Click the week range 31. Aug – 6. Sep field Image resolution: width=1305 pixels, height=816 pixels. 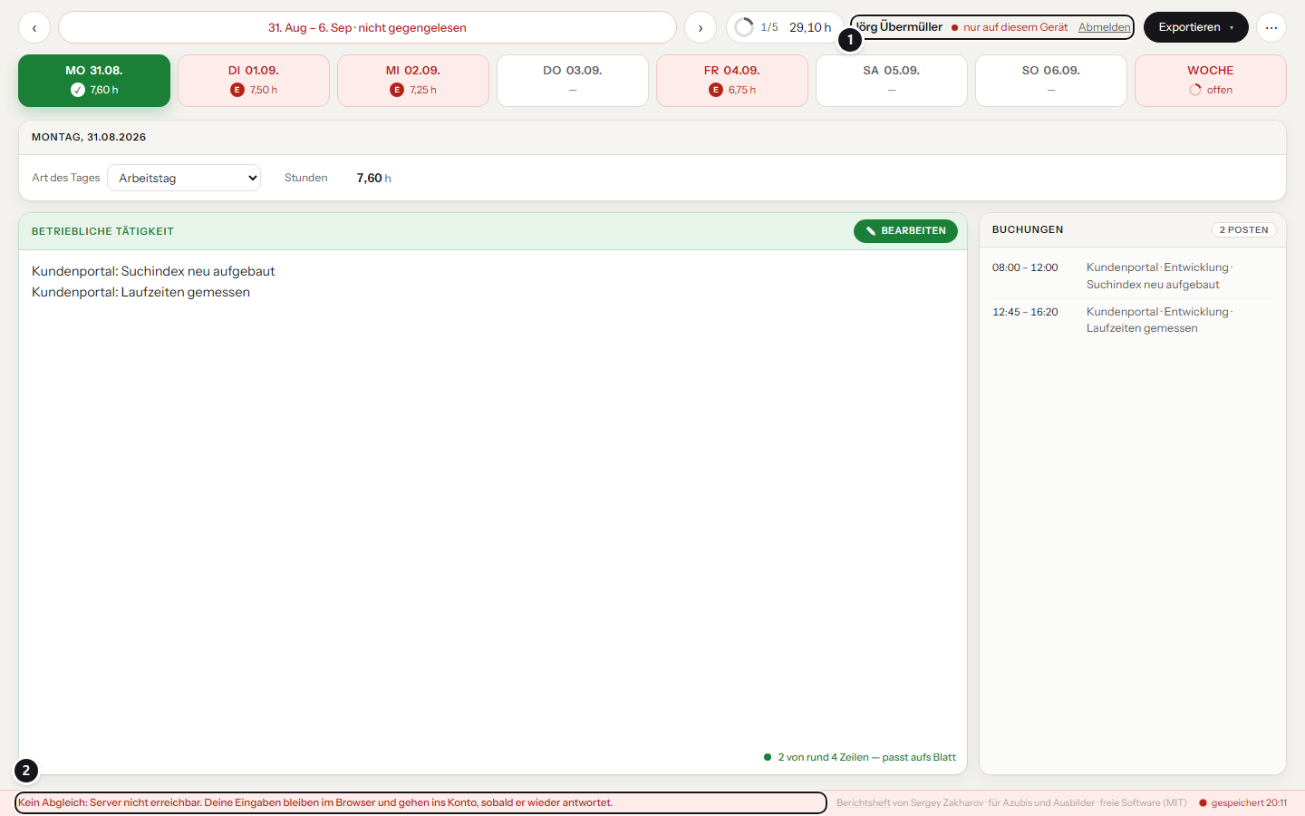tap(367, 27)
